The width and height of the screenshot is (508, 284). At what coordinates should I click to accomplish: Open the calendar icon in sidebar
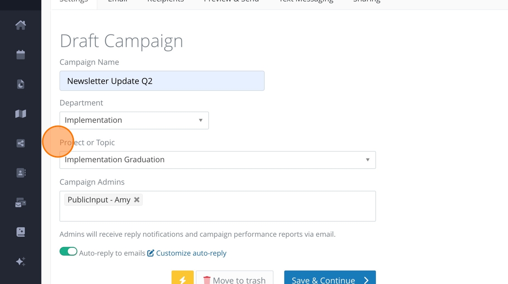point(20,55)
